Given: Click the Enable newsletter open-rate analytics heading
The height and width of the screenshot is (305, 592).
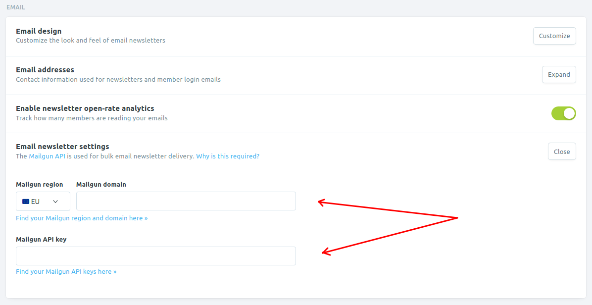Looking at the screenshot, I should tap(85, 108).
